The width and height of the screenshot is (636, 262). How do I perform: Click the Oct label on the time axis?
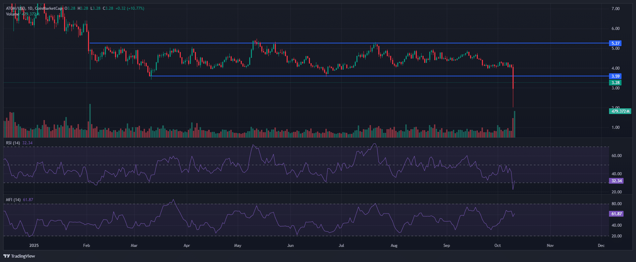point(497,246)
